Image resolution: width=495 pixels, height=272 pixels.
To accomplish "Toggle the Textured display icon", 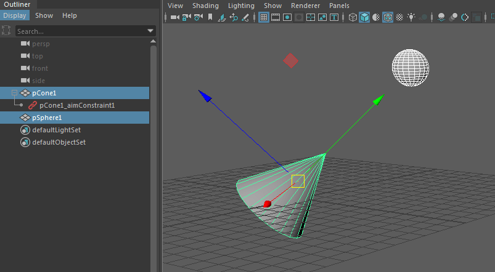I will point(399,17).
